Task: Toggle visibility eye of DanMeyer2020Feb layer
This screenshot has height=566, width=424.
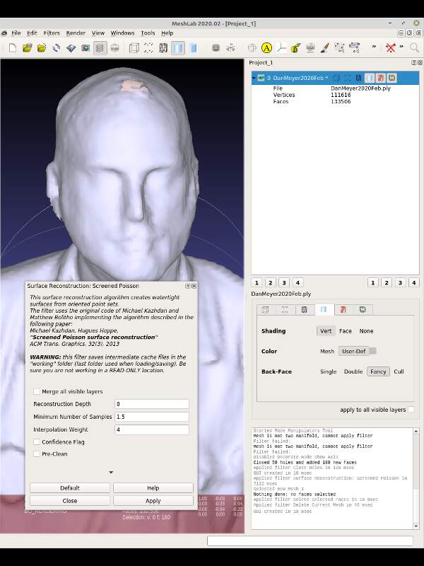Action: point(261,78)
